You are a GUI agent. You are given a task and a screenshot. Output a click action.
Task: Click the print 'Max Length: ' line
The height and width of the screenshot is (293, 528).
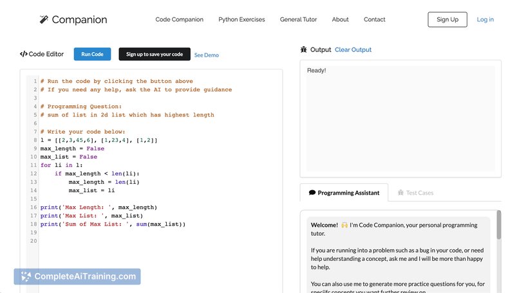pos(99,208)
